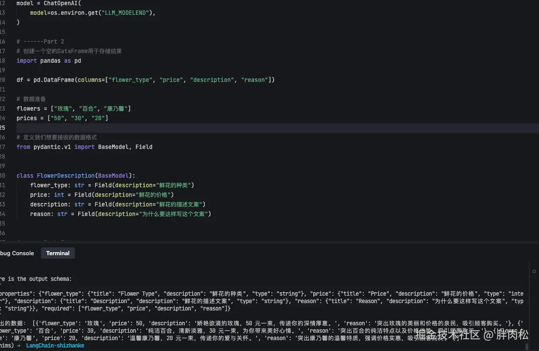Image resolution: width=539 pixels, height=351 pixels.
Task: Click the terminal command marker circle
Action: [x=534, y=271]
